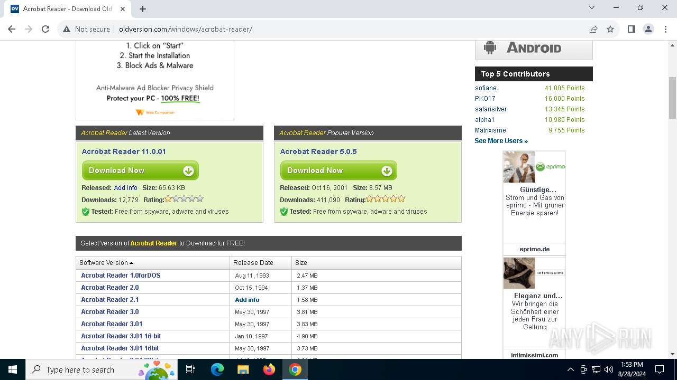Click the Not secure warning icon
Image resolution: width=677 pixels, height=380 pixels.
67,29
